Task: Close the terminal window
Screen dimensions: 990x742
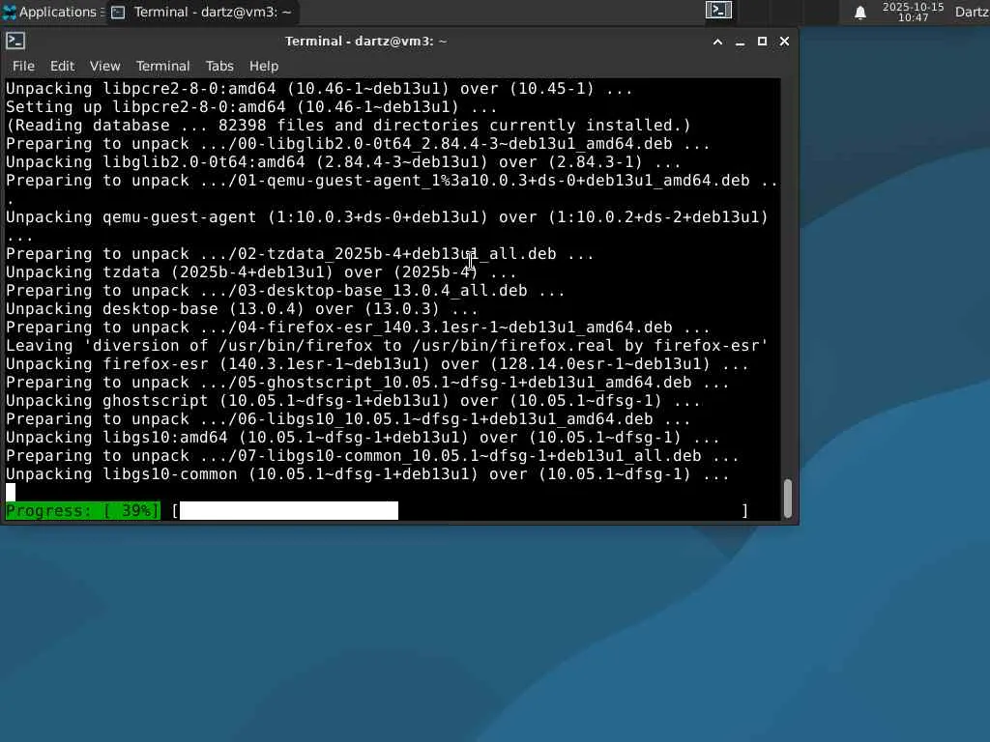Action: tap(784, 41)
